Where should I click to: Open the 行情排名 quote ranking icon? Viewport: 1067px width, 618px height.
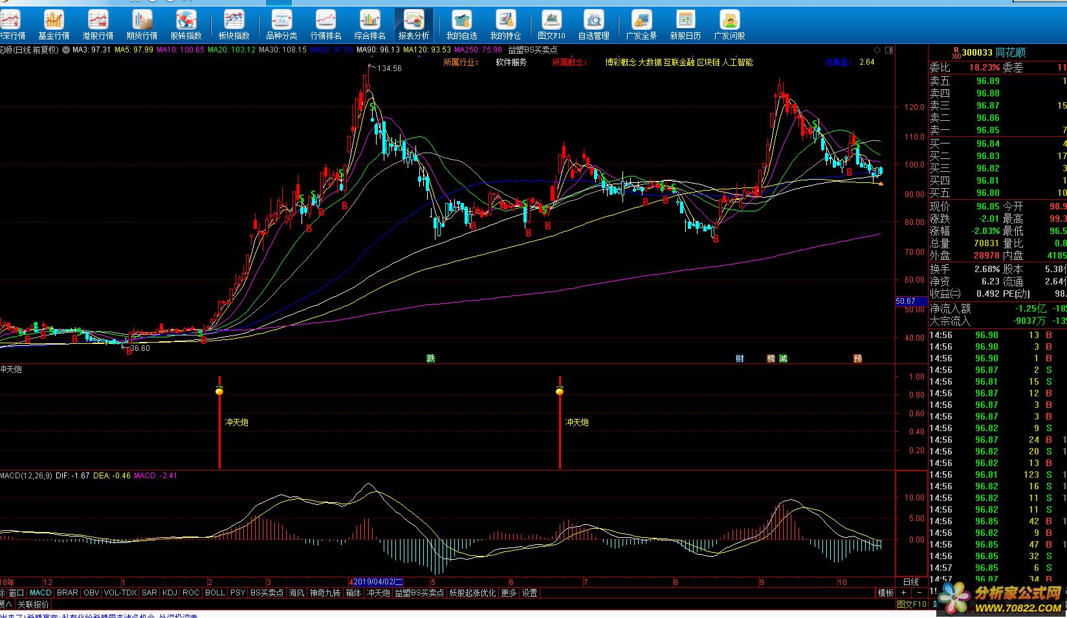325,25
